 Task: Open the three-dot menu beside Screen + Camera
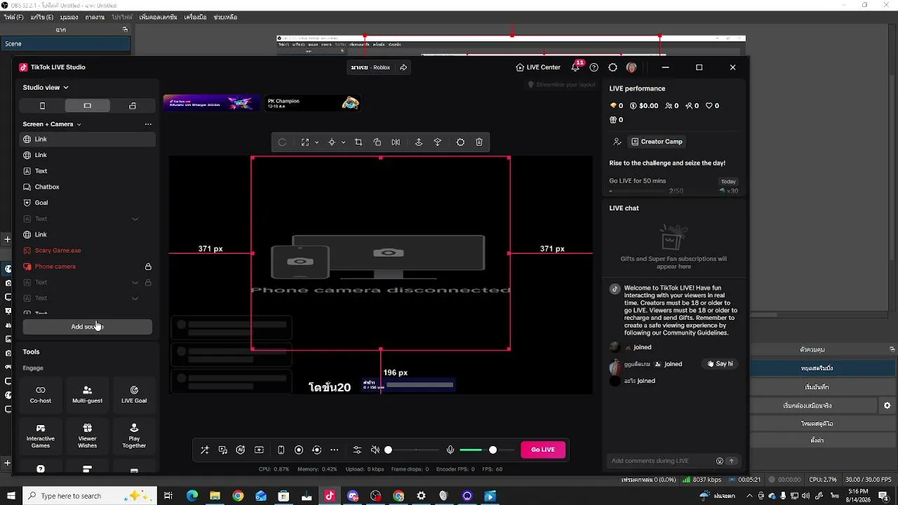tap(148, 124)
